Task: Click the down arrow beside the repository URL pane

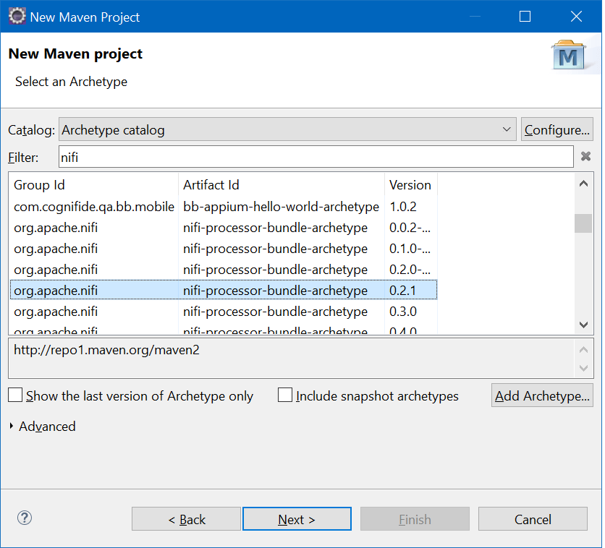Action: point(583,369)
